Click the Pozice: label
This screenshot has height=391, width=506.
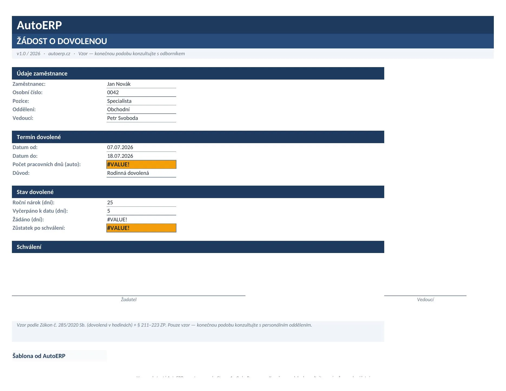pos(21,101)
